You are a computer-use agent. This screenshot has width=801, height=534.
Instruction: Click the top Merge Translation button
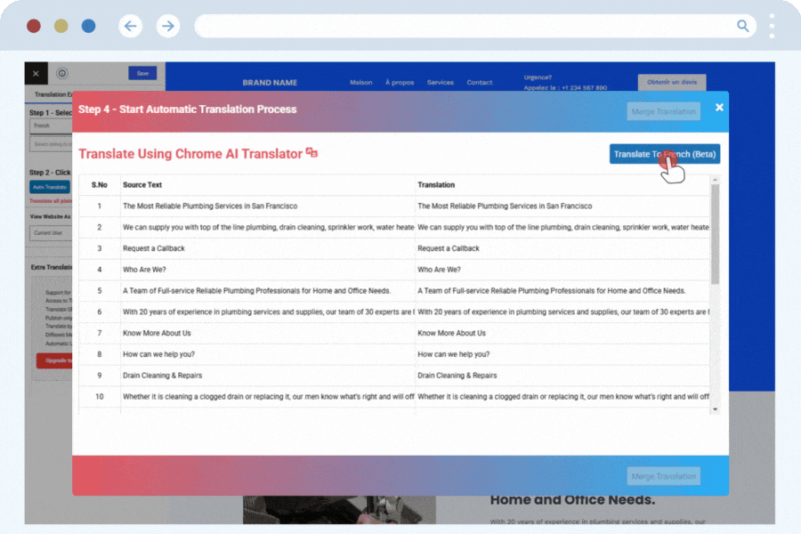[x=663, y=111]
